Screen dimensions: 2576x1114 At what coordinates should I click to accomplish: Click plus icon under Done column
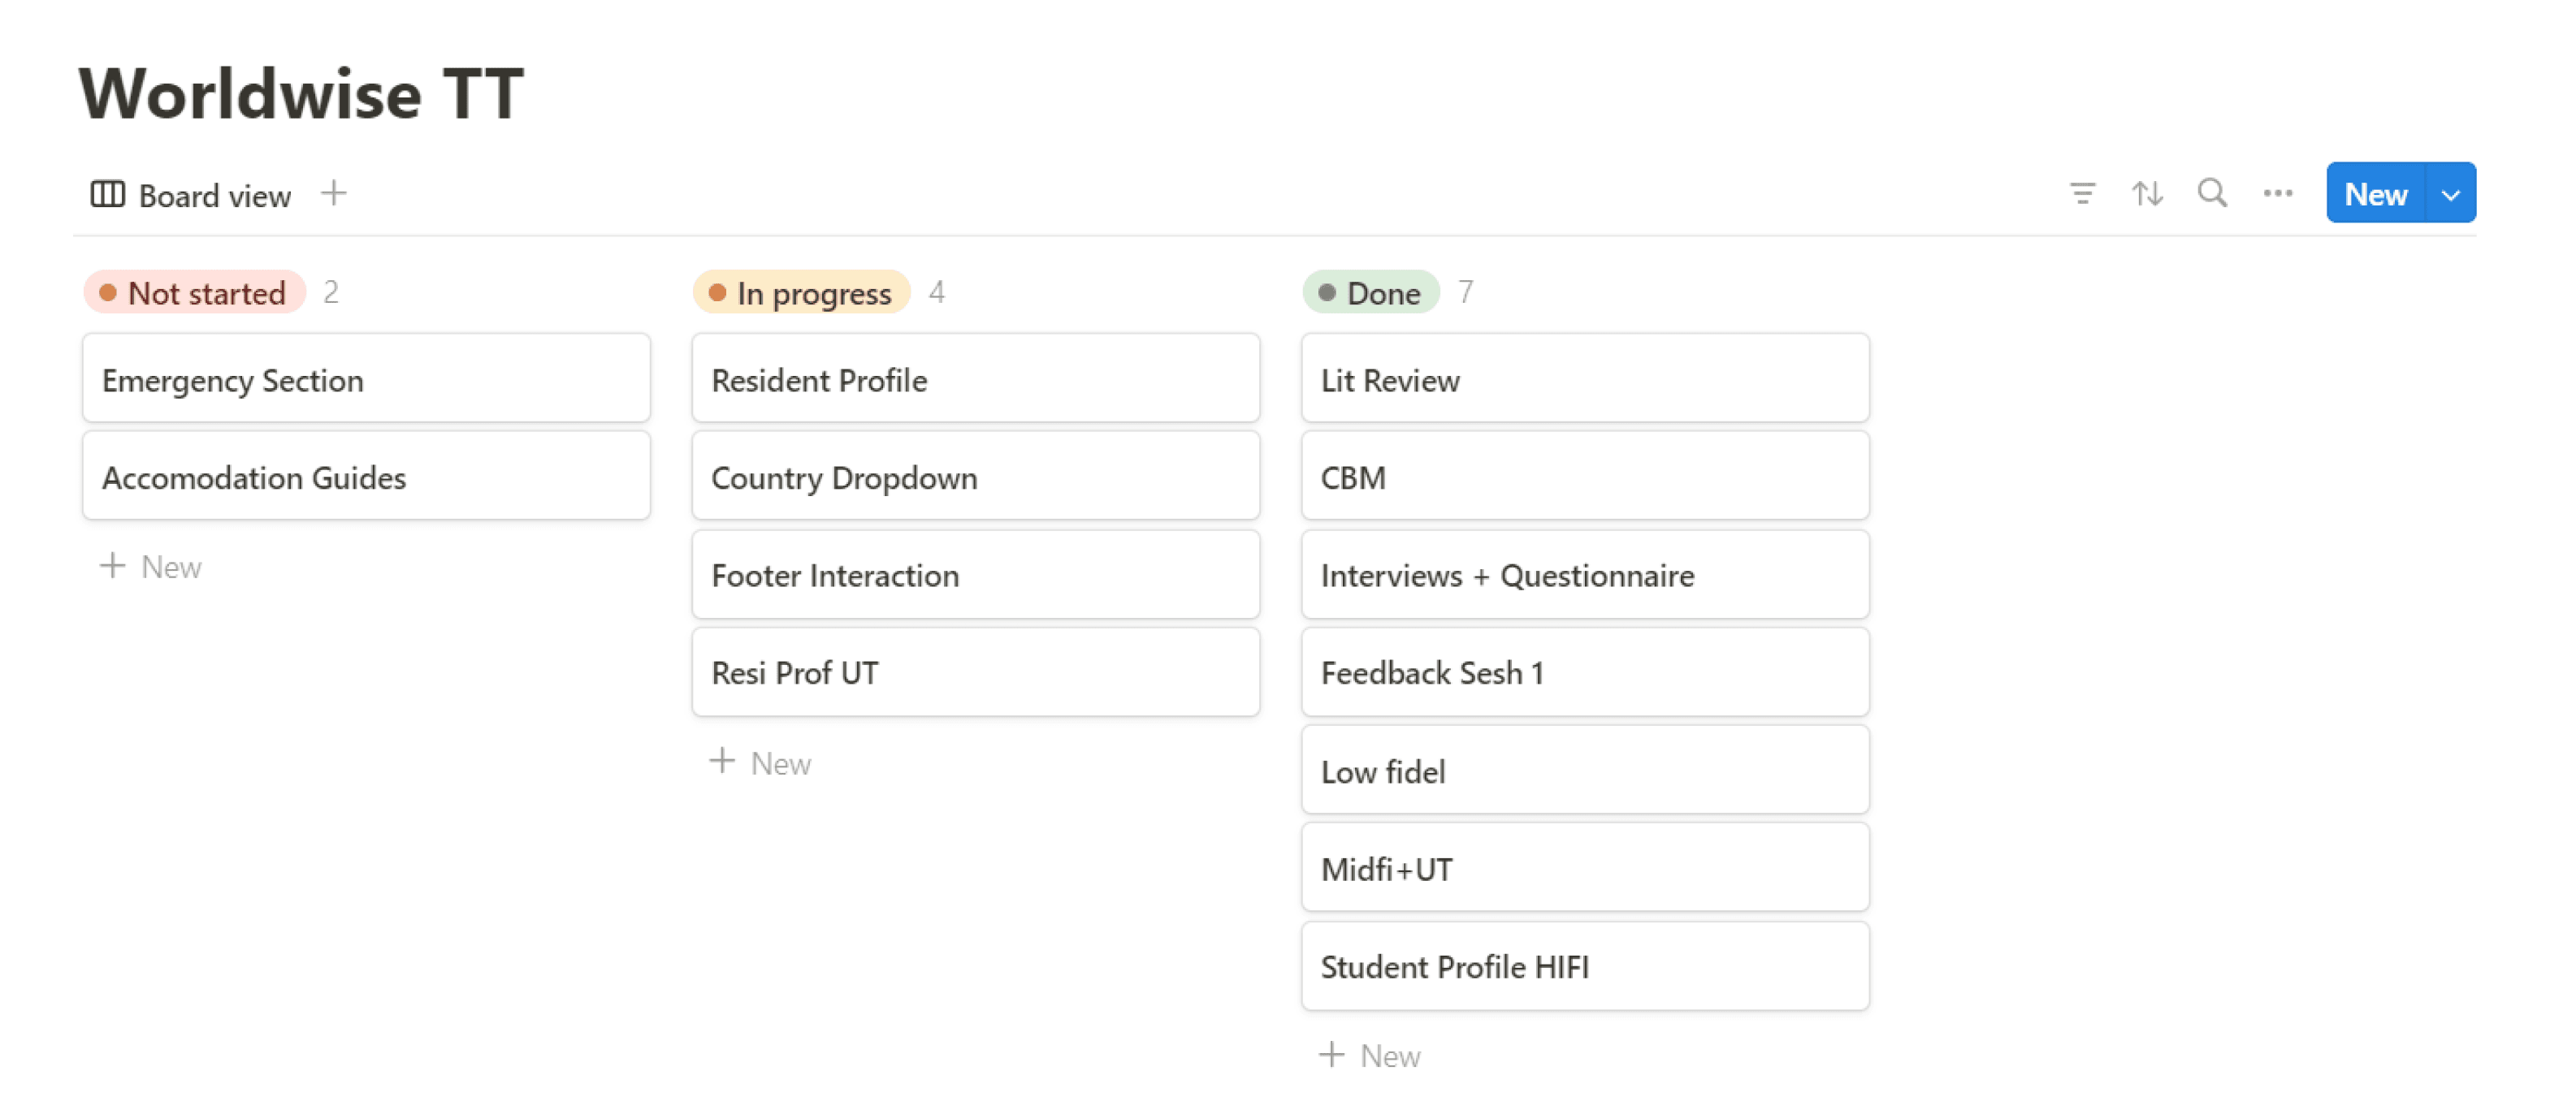coord(1331,1054)
